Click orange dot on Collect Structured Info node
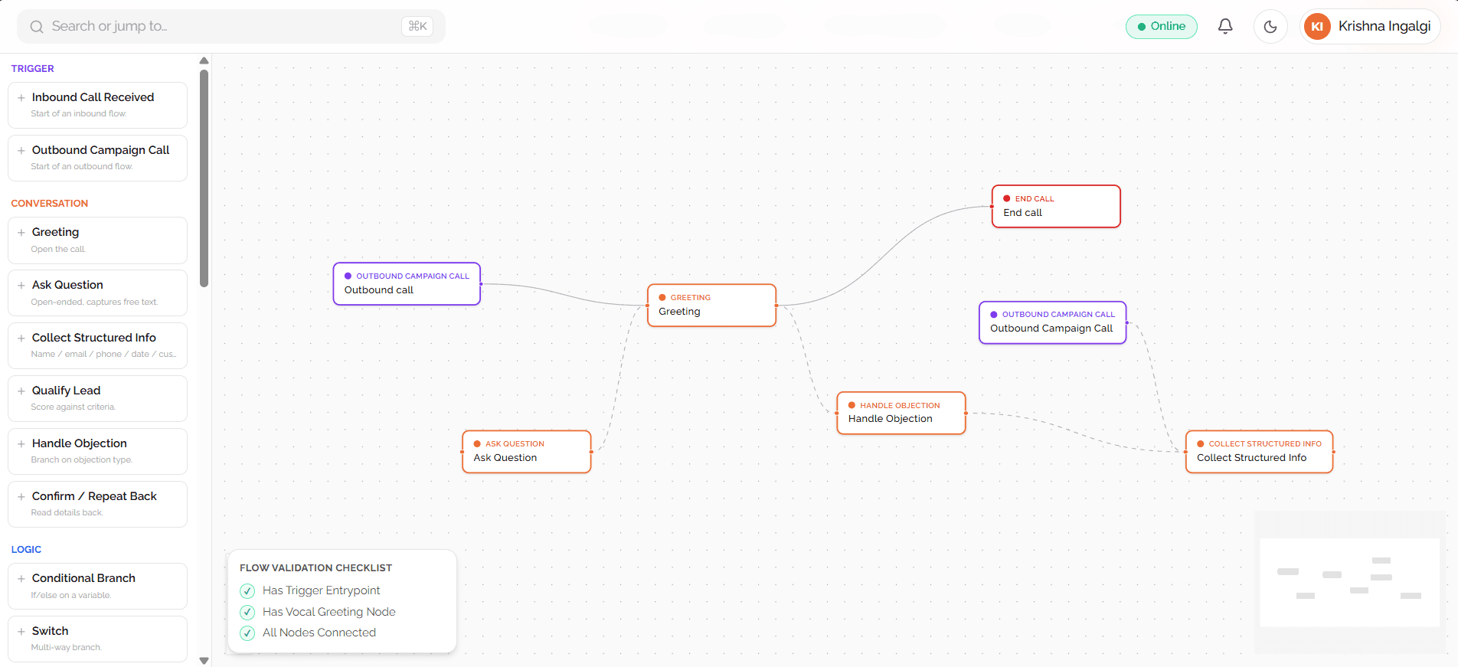The width and height of the screenshot is (1458, 667). point(1201,444)
